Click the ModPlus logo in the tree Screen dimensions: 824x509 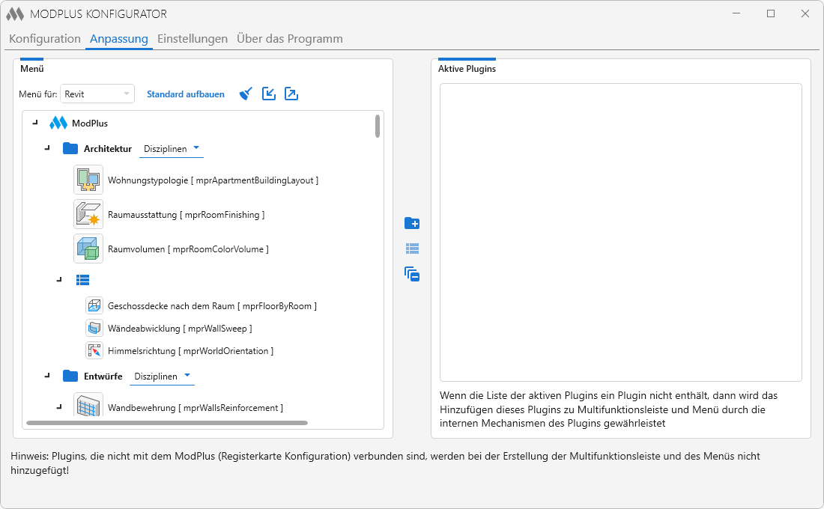(58, 123)
